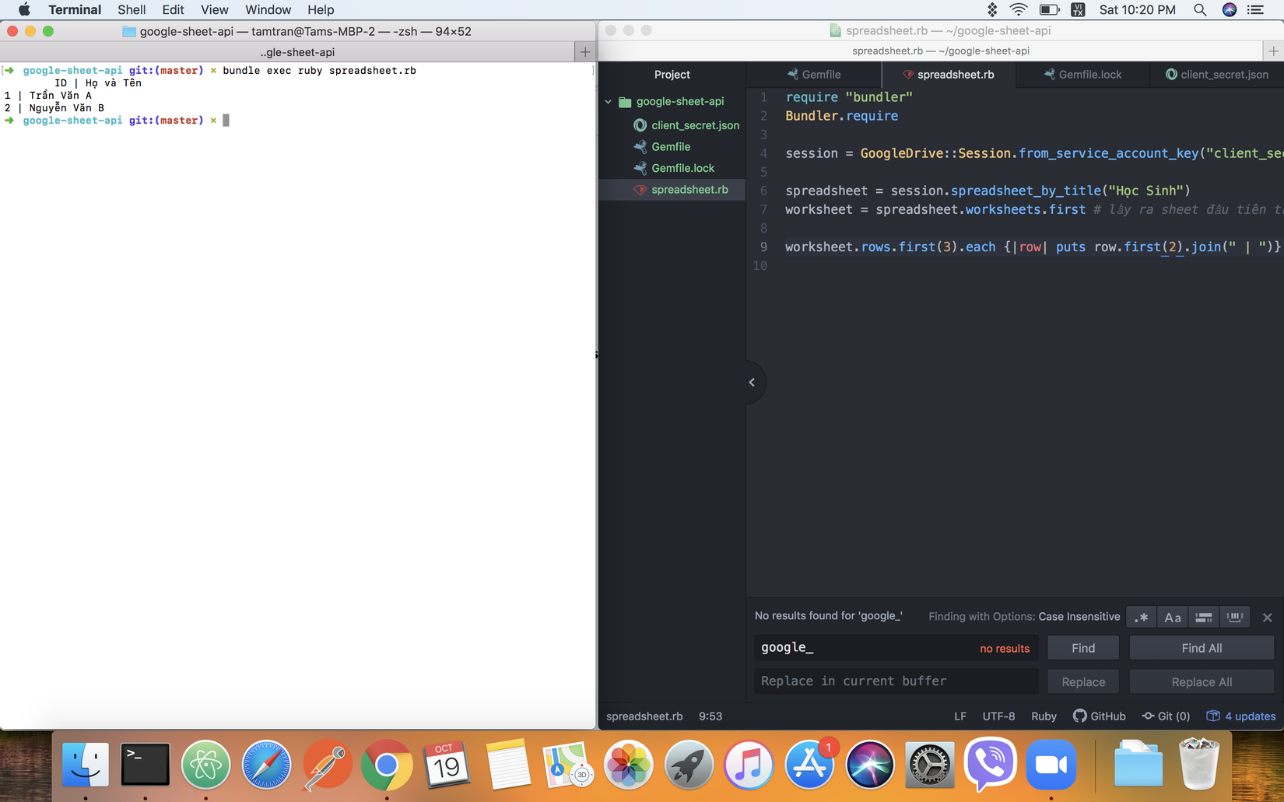Open the Git (0) panel from status bar
Image resolution: width=1284 pixels, height=802 pixels.
click(x=1166, y=716)
